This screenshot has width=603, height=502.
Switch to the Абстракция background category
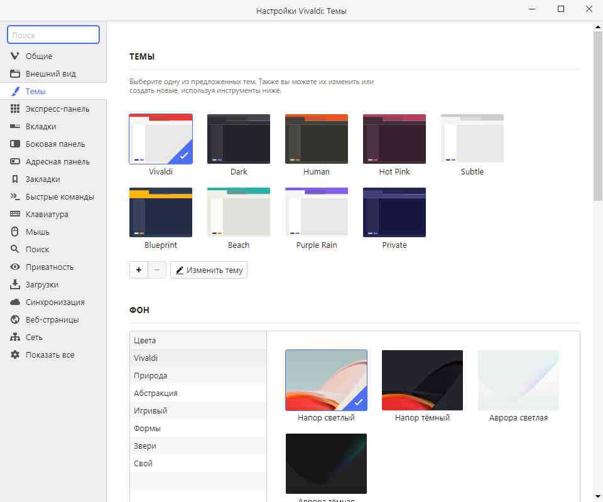point(156,393)
